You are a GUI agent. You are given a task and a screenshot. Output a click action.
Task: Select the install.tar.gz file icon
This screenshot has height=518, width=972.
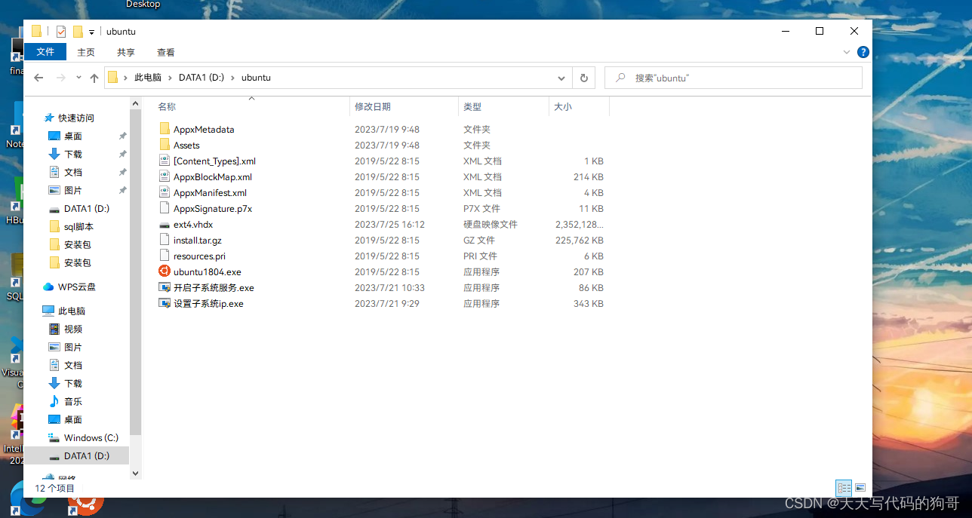coord(165,240)
